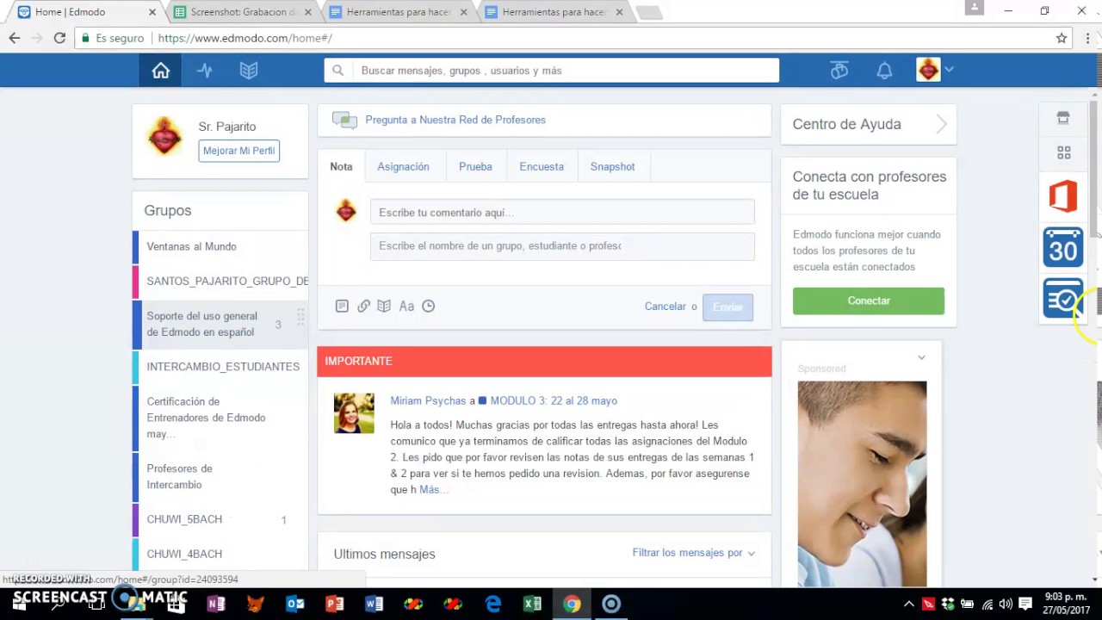The image size is (1102, 620).
Task: Open Filtrar los mensajes por dropdown
Action: click(693, 553)
